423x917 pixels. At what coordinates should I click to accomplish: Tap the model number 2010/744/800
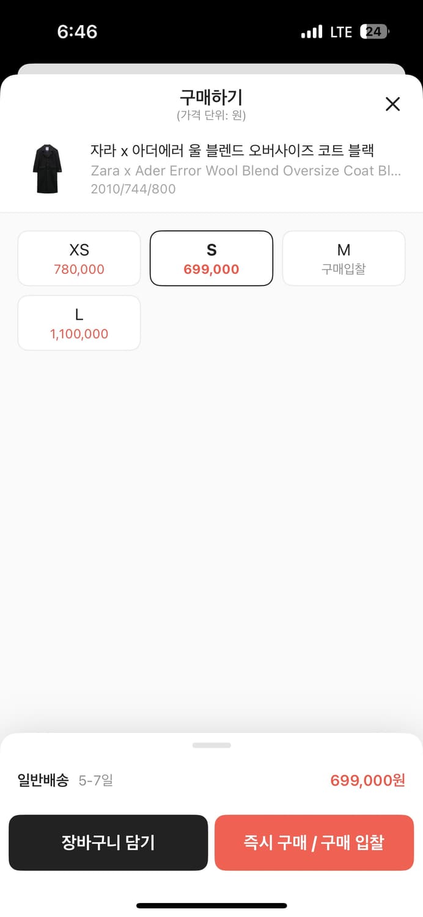[133, 189]
